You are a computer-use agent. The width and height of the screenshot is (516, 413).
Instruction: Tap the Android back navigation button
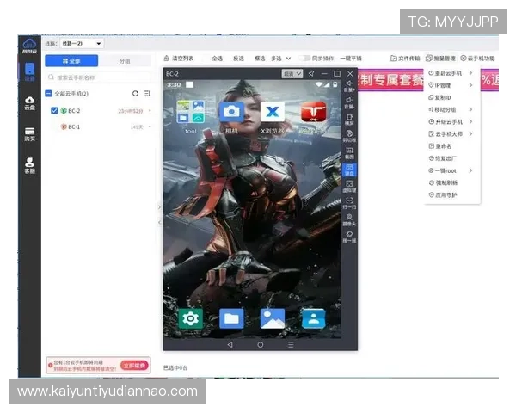point(230,344)
